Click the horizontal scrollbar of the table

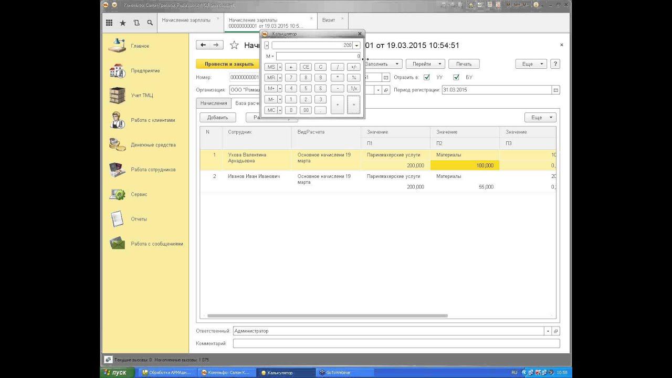pos(328,316)
